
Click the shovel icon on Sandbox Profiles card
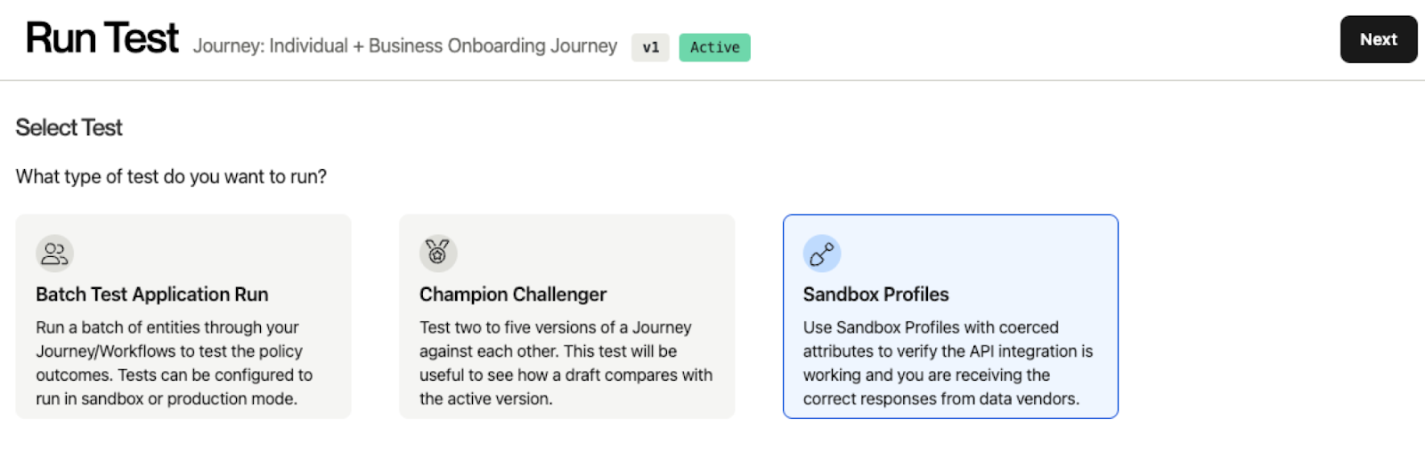822,254
